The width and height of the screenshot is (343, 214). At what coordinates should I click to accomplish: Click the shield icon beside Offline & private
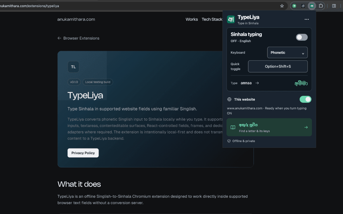(x=229, y=141)
